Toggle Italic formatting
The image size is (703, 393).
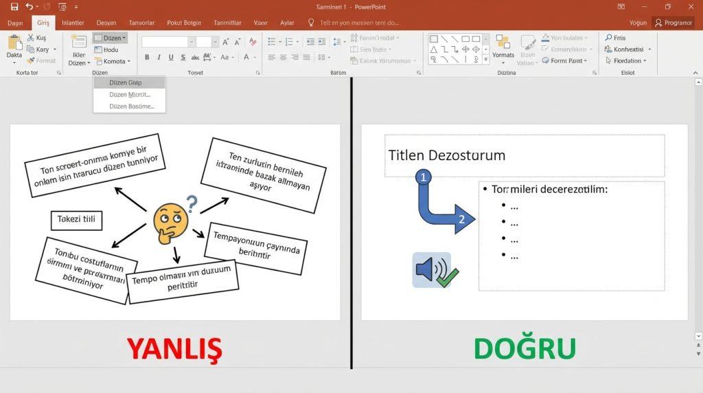(x=159, y=57)
